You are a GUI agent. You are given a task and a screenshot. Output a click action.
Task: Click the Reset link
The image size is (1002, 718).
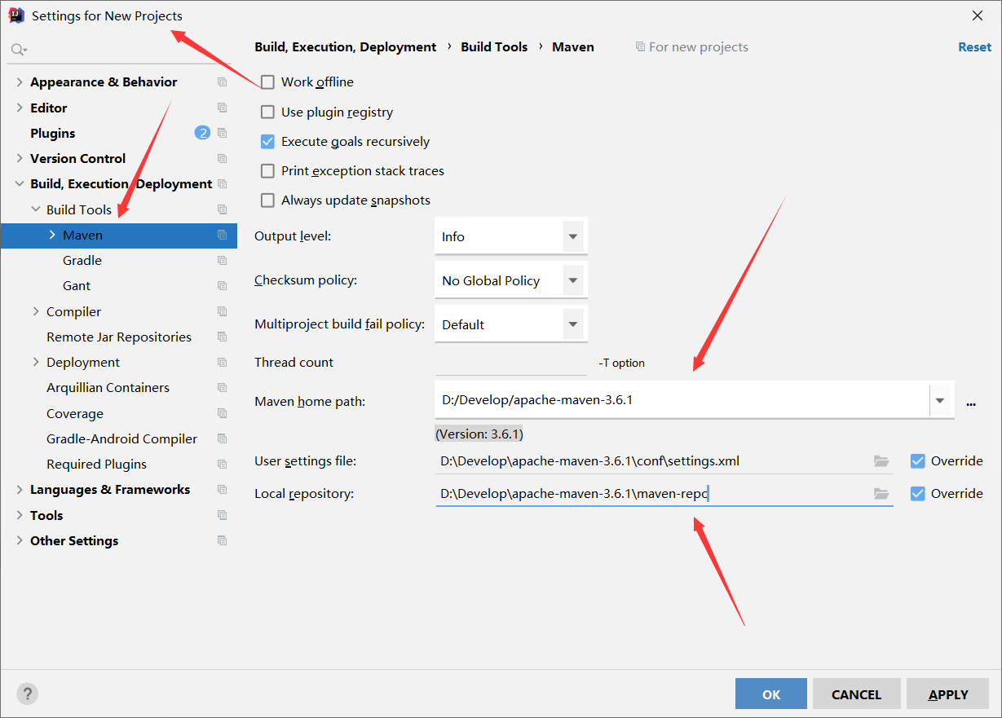[x=974, y=47]
